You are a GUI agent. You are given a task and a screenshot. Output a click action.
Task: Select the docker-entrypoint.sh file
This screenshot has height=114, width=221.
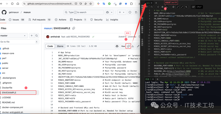13,112
